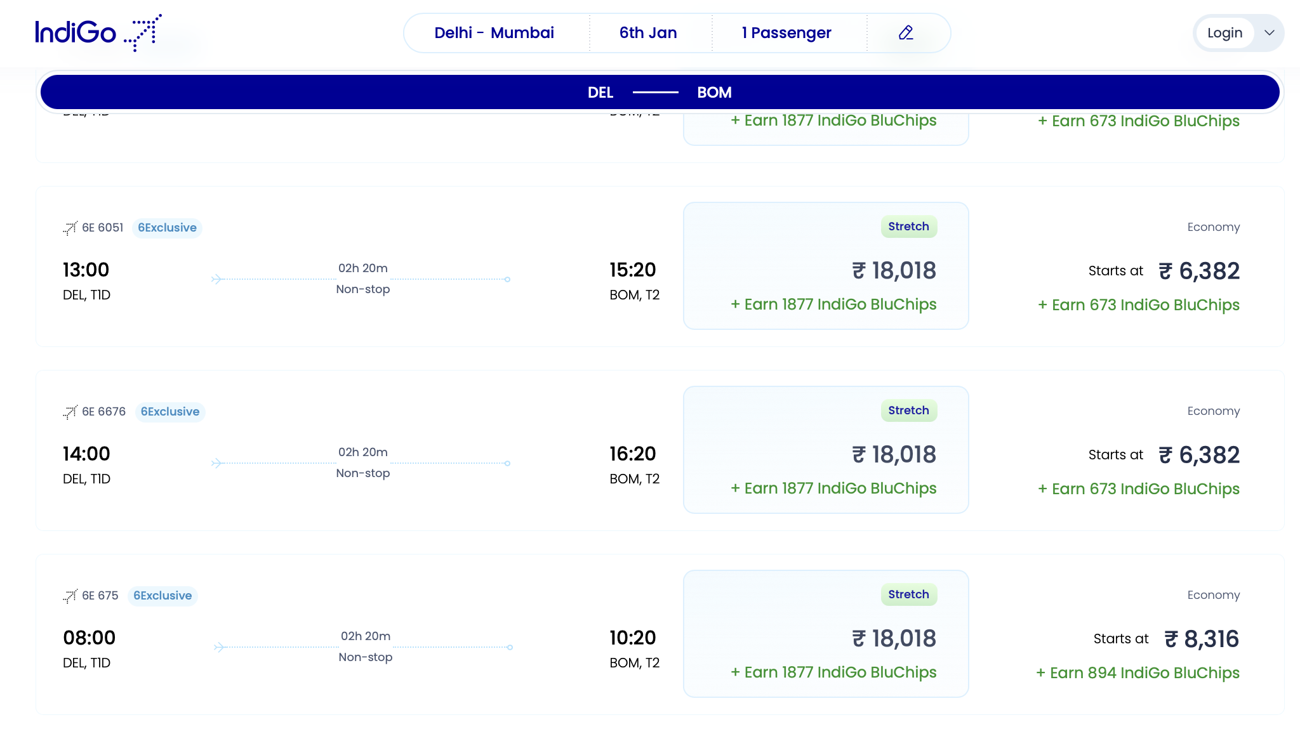
Task: Open the 1 Passenger selector
Action: click(x=786, y=32)
